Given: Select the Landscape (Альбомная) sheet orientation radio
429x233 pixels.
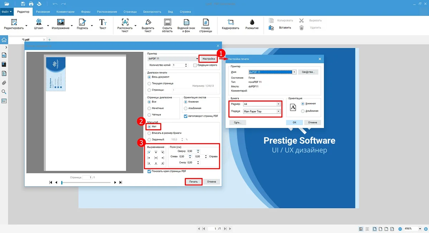Looking at the screenshot, I should [186, 108].
